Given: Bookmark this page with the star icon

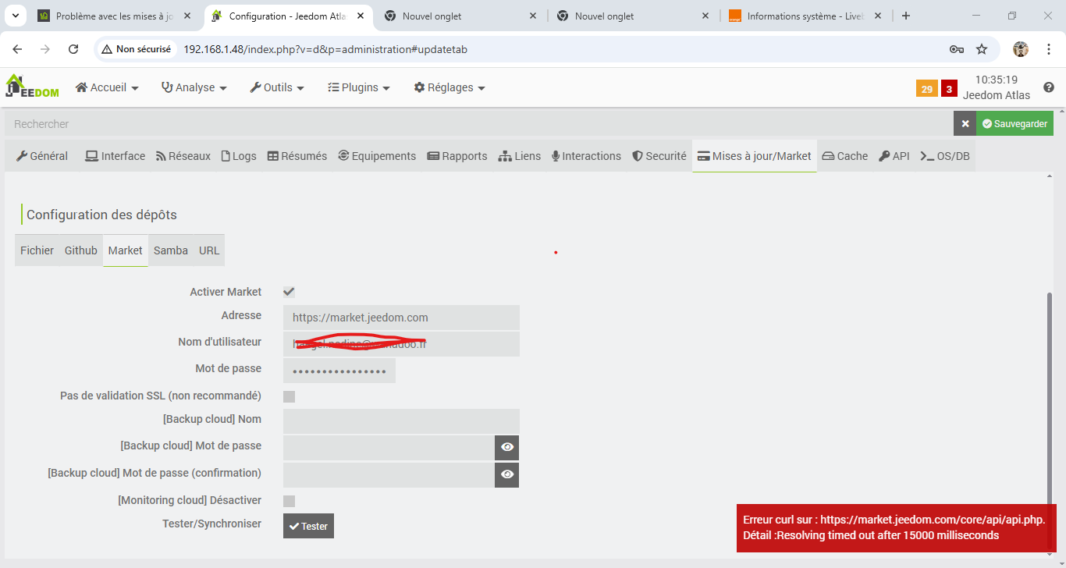Looking at the screenshot, I should pyautogui.click(x=982, y=49).
